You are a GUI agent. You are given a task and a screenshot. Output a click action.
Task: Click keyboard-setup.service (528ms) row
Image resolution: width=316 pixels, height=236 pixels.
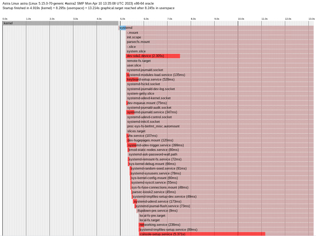click(x=151, y=79)
